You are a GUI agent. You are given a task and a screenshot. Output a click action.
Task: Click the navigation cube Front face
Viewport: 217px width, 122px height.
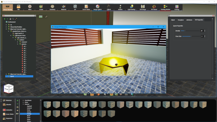(x=7, y=89)
